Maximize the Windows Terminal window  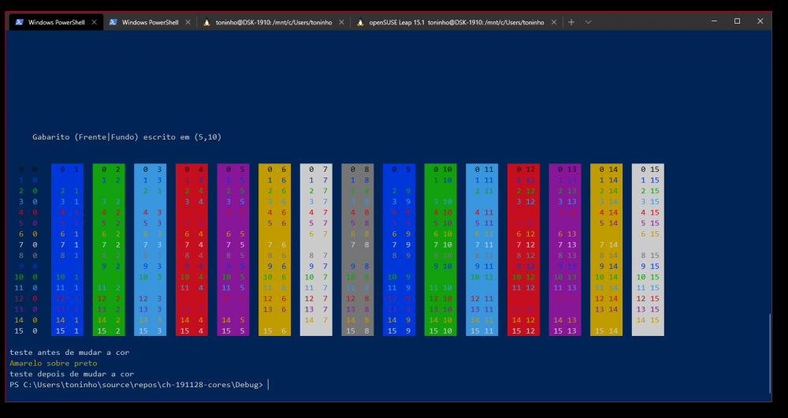pyautogui.click(x=738, y=21)
